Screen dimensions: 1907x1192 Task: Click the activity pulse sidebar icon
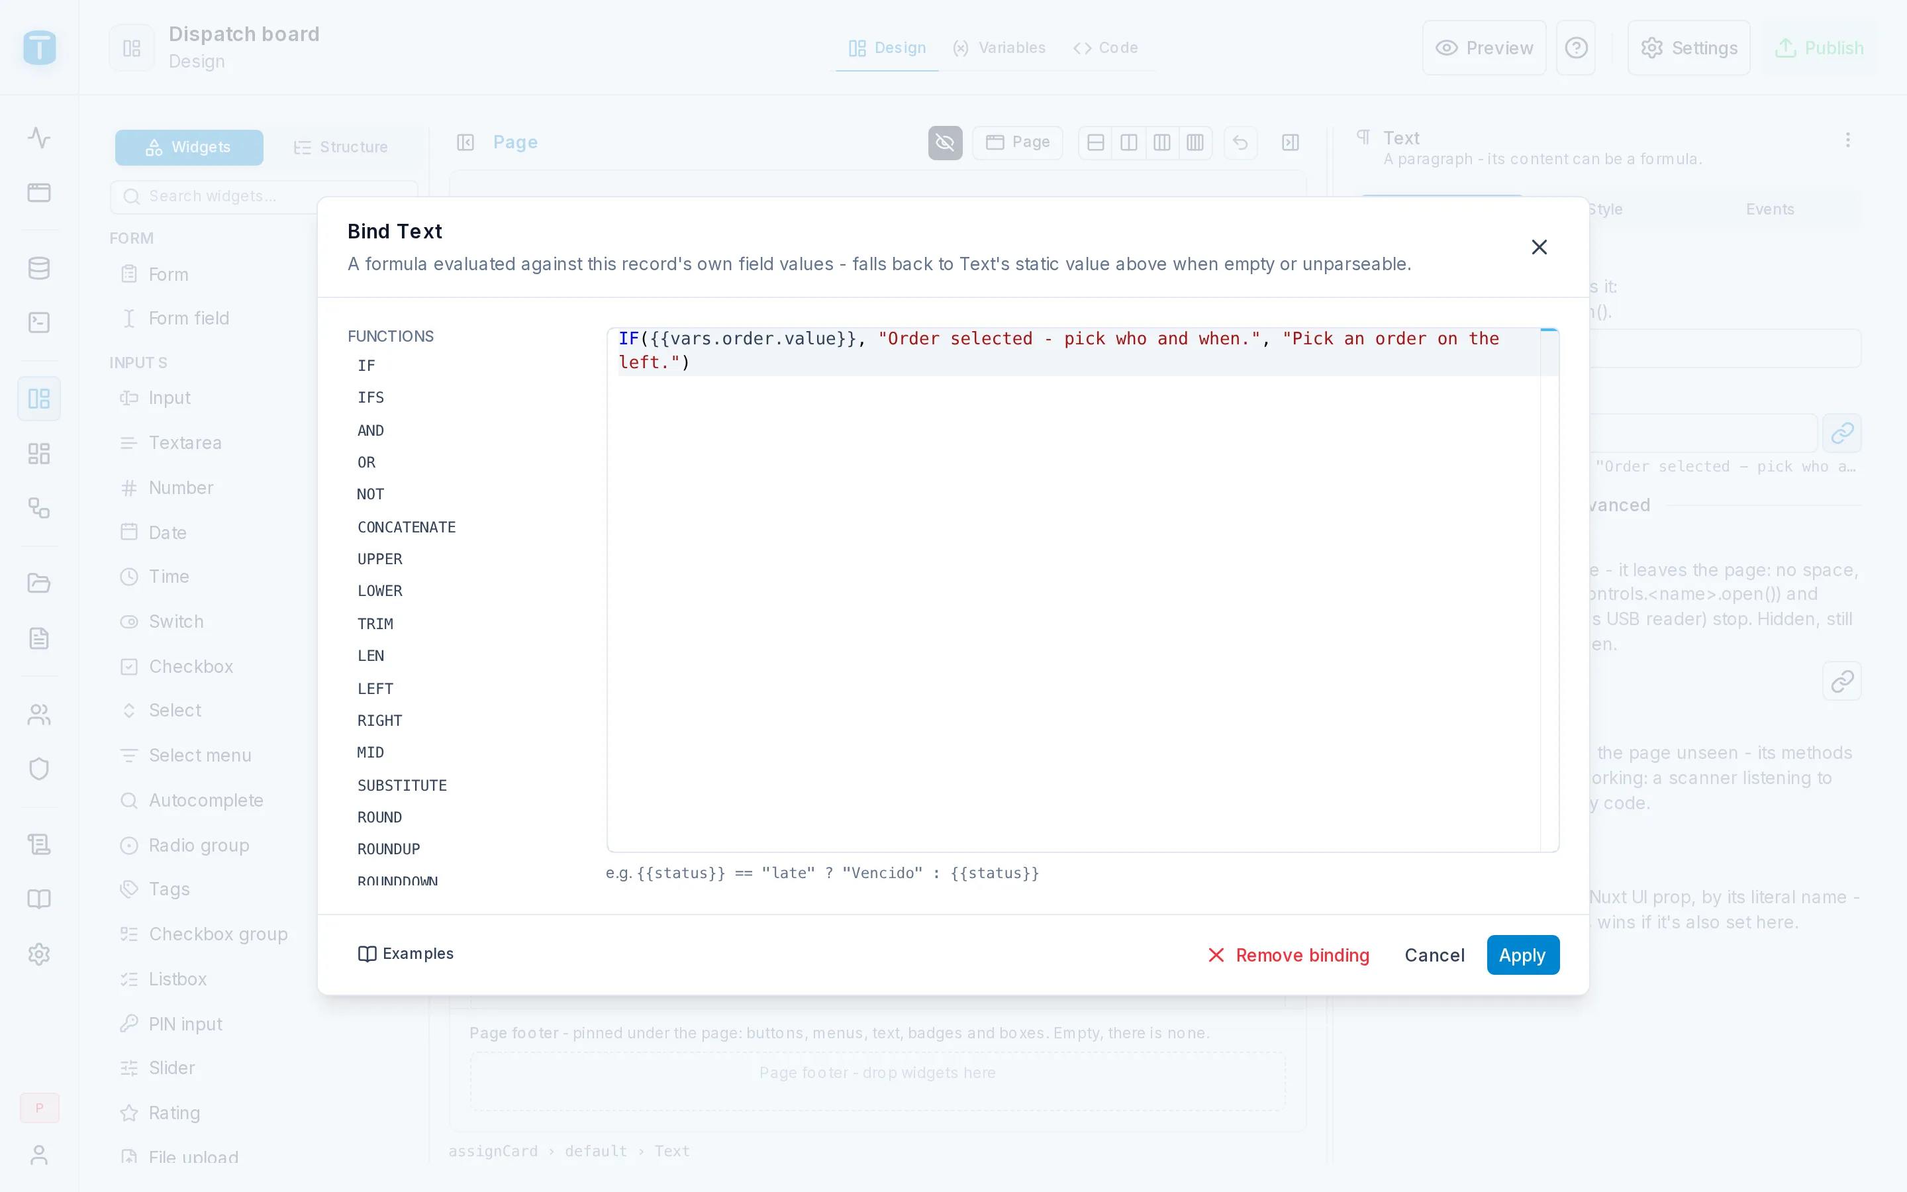click(x=38, y=137)
